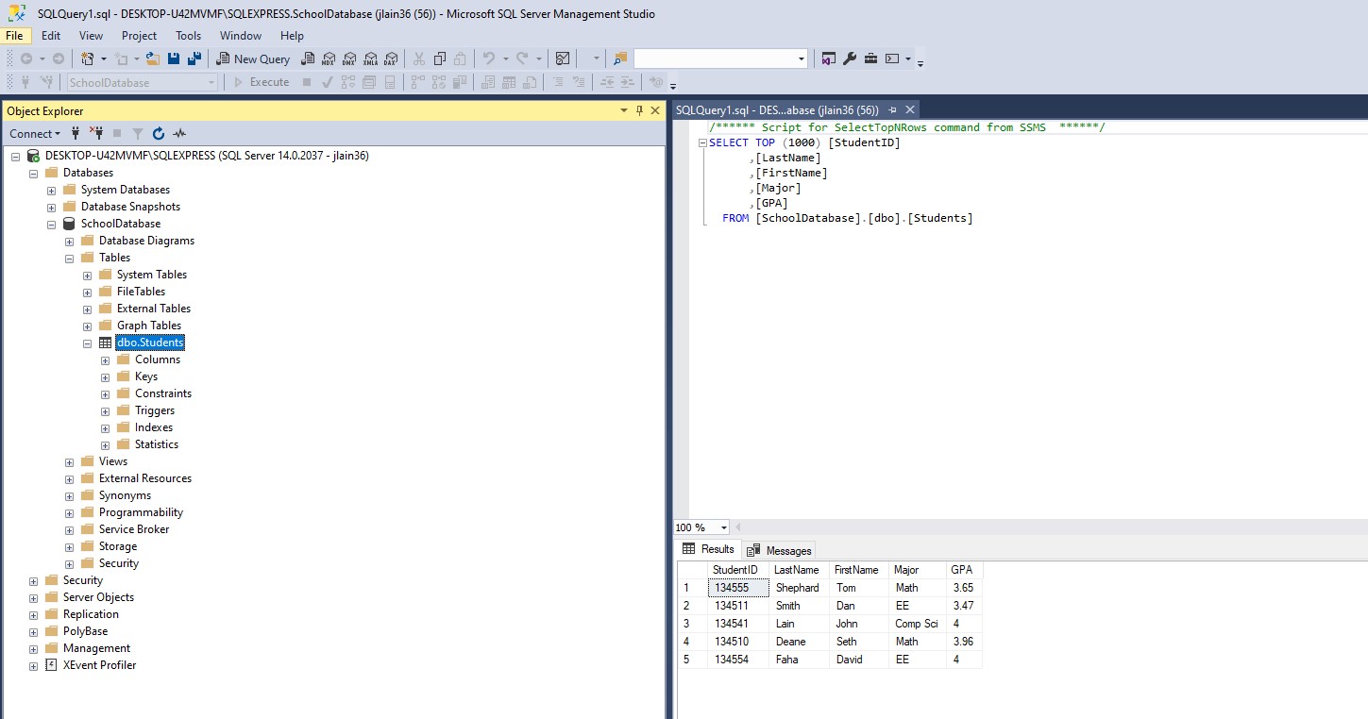This screenshot has width=1368, height=719.
Task: Click the Activity Monitor pulse icon in Object Explorer
Action: [x=178, y=134]
